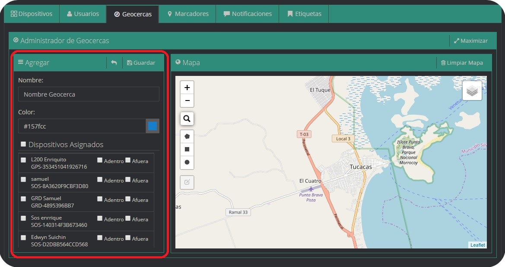
Task: Select the draw rectangle tool
Action: [x=187, y=149]
